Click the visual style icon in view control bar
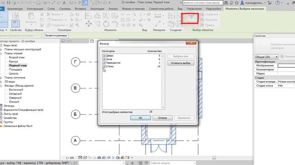 point(85,158)
